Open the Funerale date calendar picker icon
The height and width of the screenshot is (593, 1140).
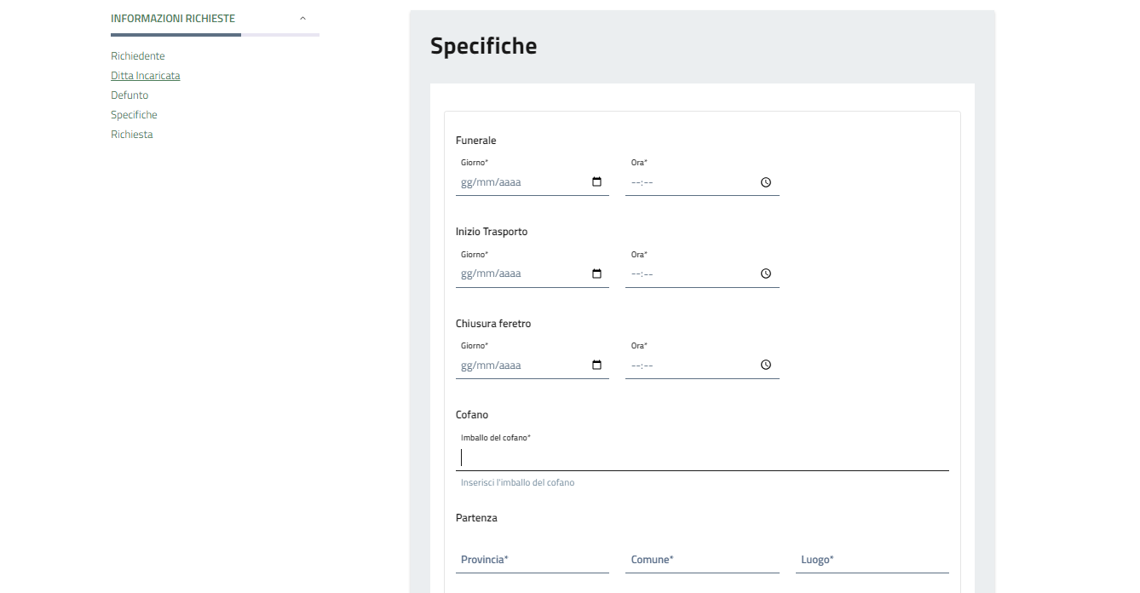coord(596,182)
